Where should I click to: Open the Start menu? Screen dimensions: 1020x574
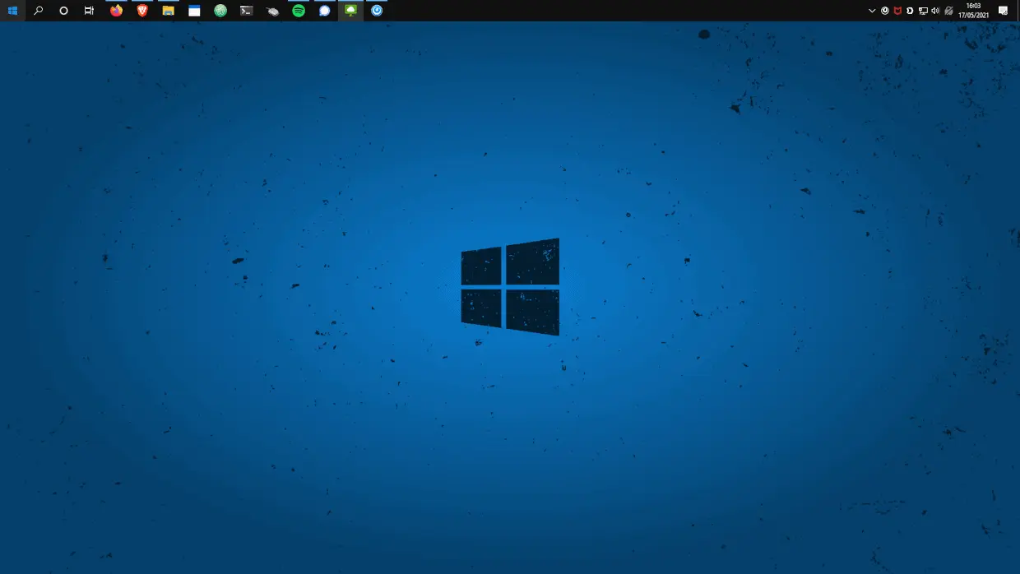pyautogui.click(x=12, y=11)
